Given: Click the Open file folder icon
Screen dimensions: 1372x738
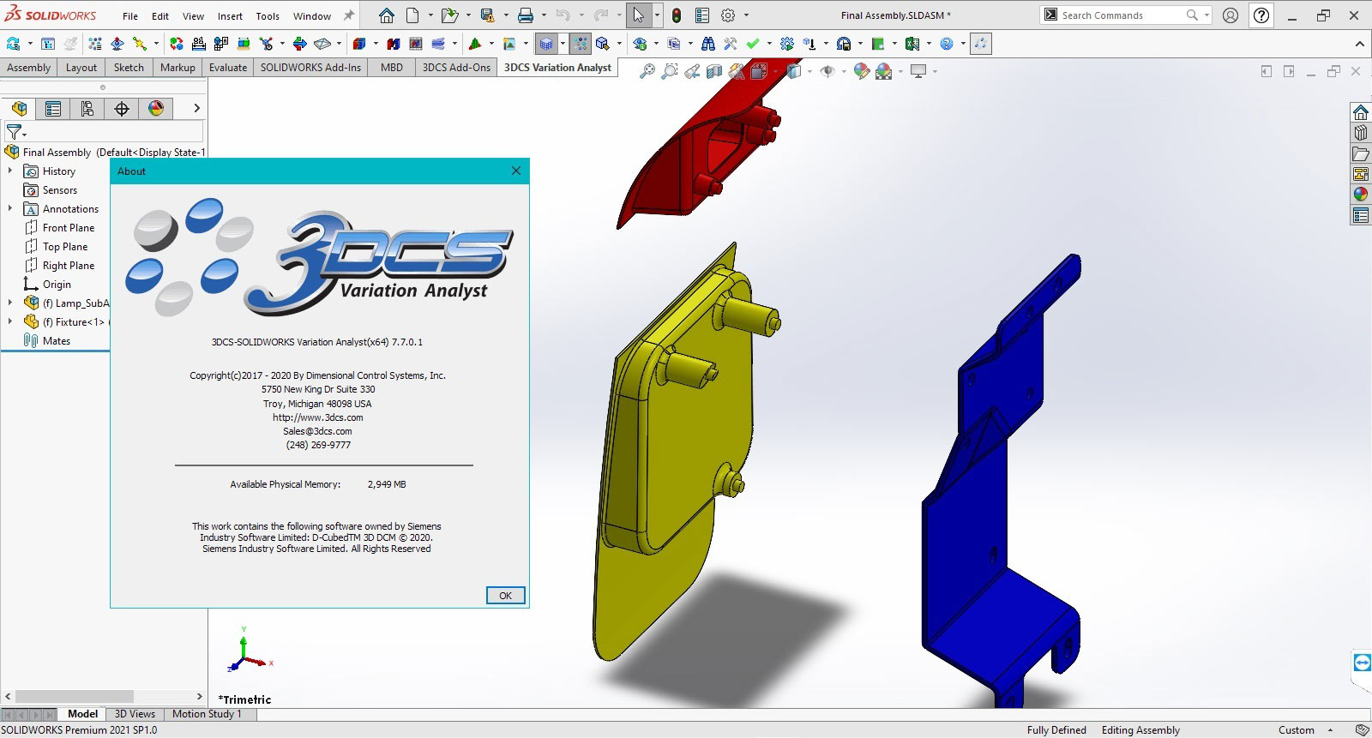Looking at the screenshot, I should point(449,15).
